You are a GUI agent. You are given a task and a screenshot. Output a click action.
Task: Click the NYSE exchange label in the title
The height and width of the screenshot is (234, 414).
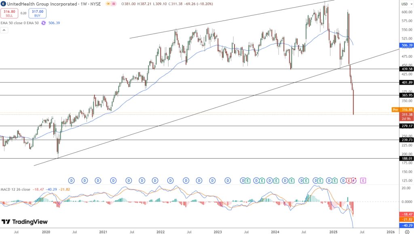pos(96,4)
